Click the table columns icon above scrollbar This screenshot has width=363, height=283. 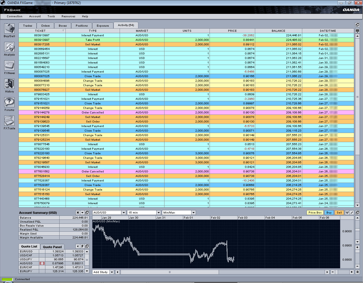click(x=357, y=31)
